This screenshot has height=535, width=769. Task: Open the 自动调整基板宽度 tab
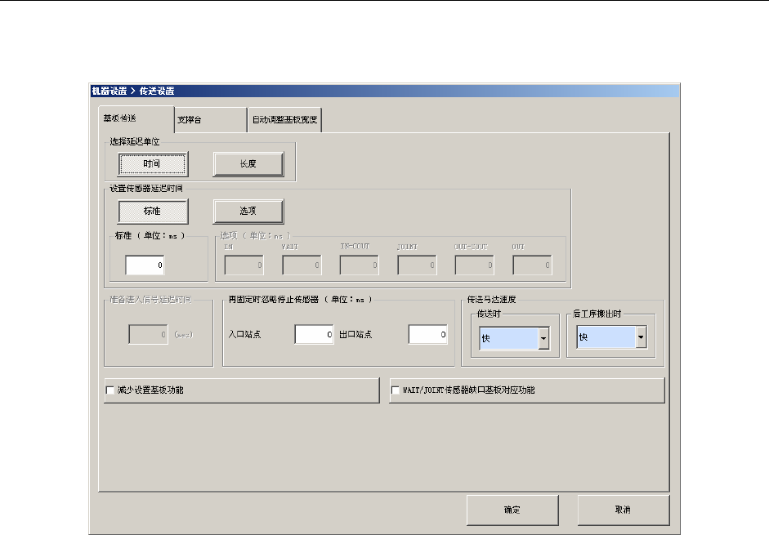point(284,119)
